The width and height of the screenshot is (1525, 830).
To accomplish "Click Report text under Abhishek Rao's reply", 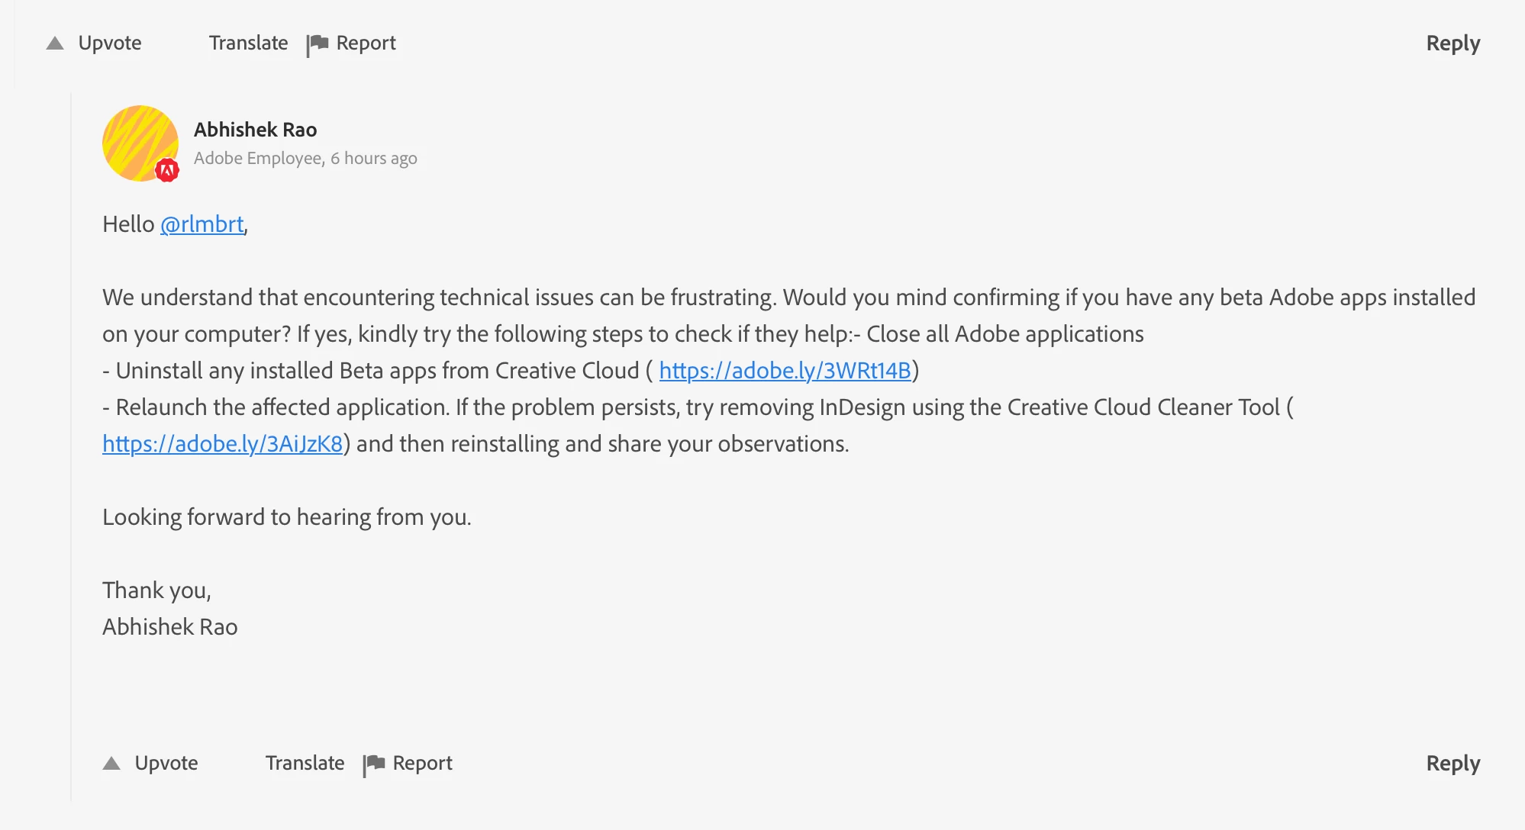I will tap(422, 764).
